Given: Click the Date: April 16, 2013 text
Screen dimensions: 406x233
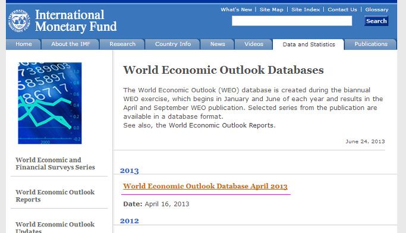Looking at the screenshot, I should click(x=156, y=204).
